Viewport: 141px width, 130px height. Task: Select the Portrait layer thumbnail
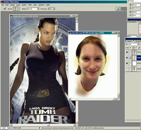pos(134,52)
